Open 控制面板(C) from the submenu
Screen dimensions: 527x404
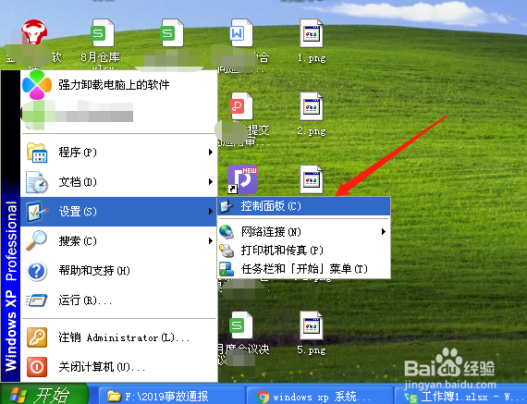tap(304, 205)
